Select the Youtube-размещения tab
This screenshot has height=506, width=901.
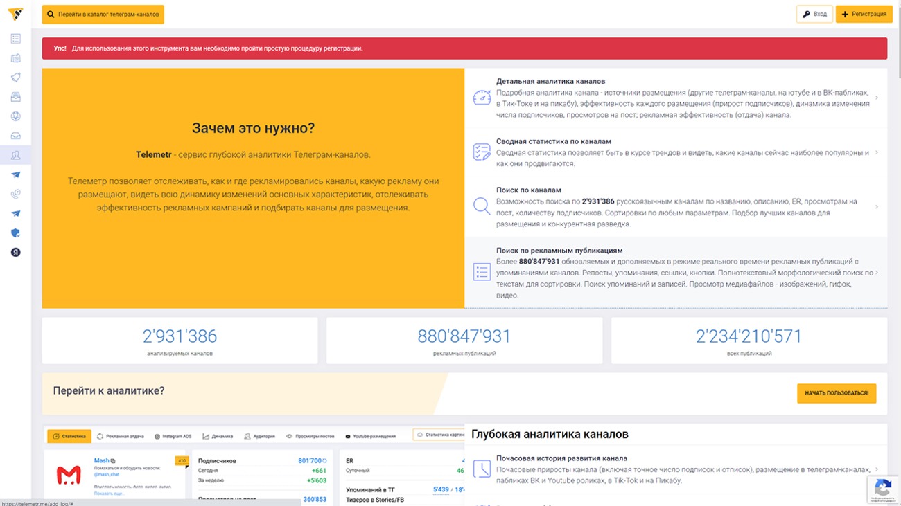click(374, 437)
